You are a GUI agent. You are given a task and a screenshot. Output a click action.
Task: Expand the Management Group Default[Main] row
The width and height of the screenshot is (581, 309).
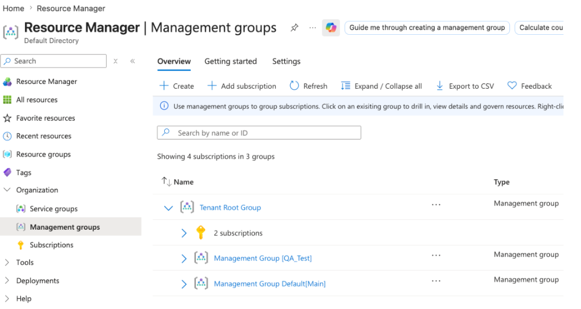coord(184,284)
